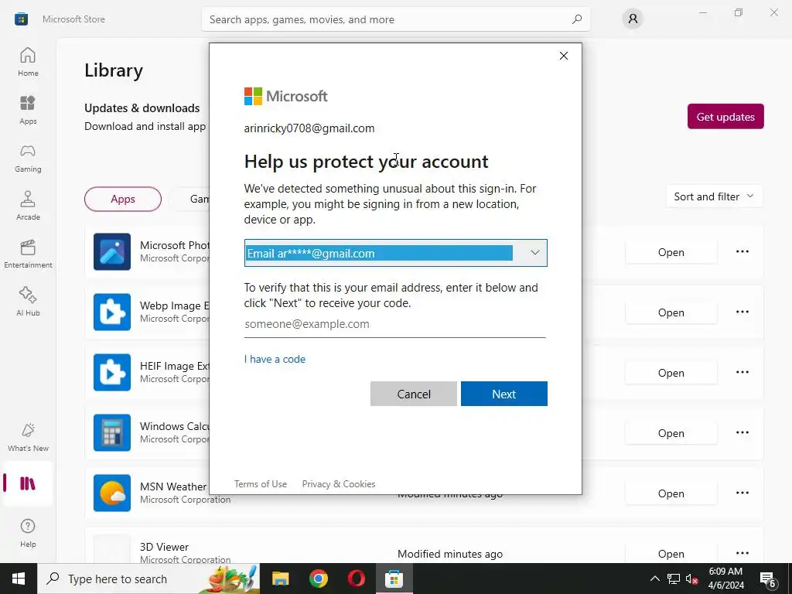Click the Next button in dialog
This screenshot has height=594, width=792.
click(x=504, y=394)
